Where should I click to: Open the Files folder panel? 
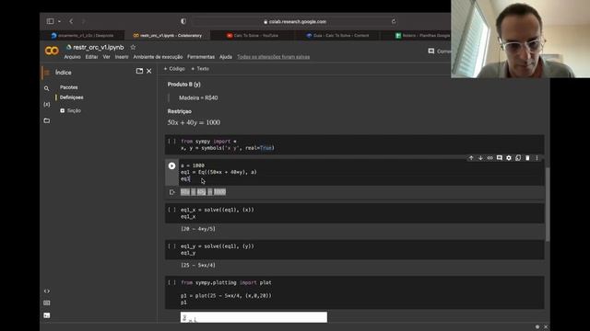pyautogui.click(x=47, y=120)
